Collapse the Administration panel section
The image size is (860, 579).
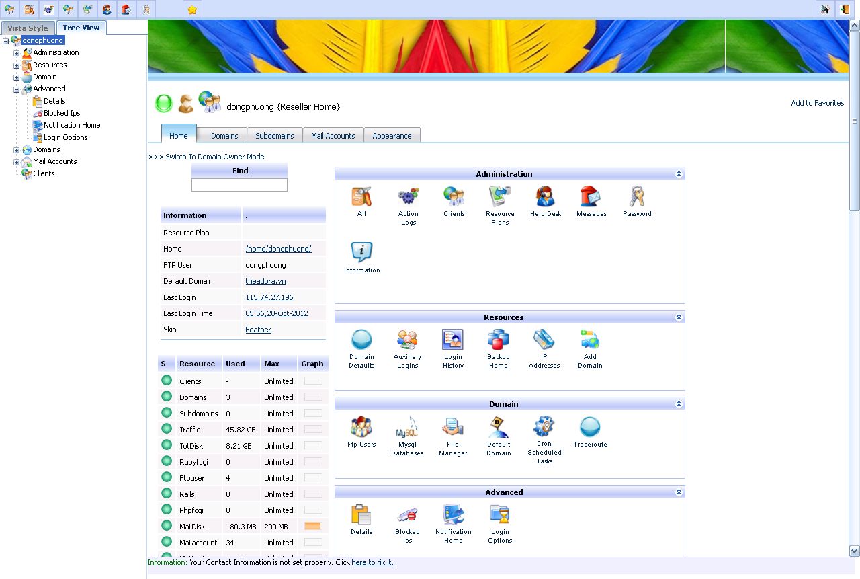click(x=679, y=174)
